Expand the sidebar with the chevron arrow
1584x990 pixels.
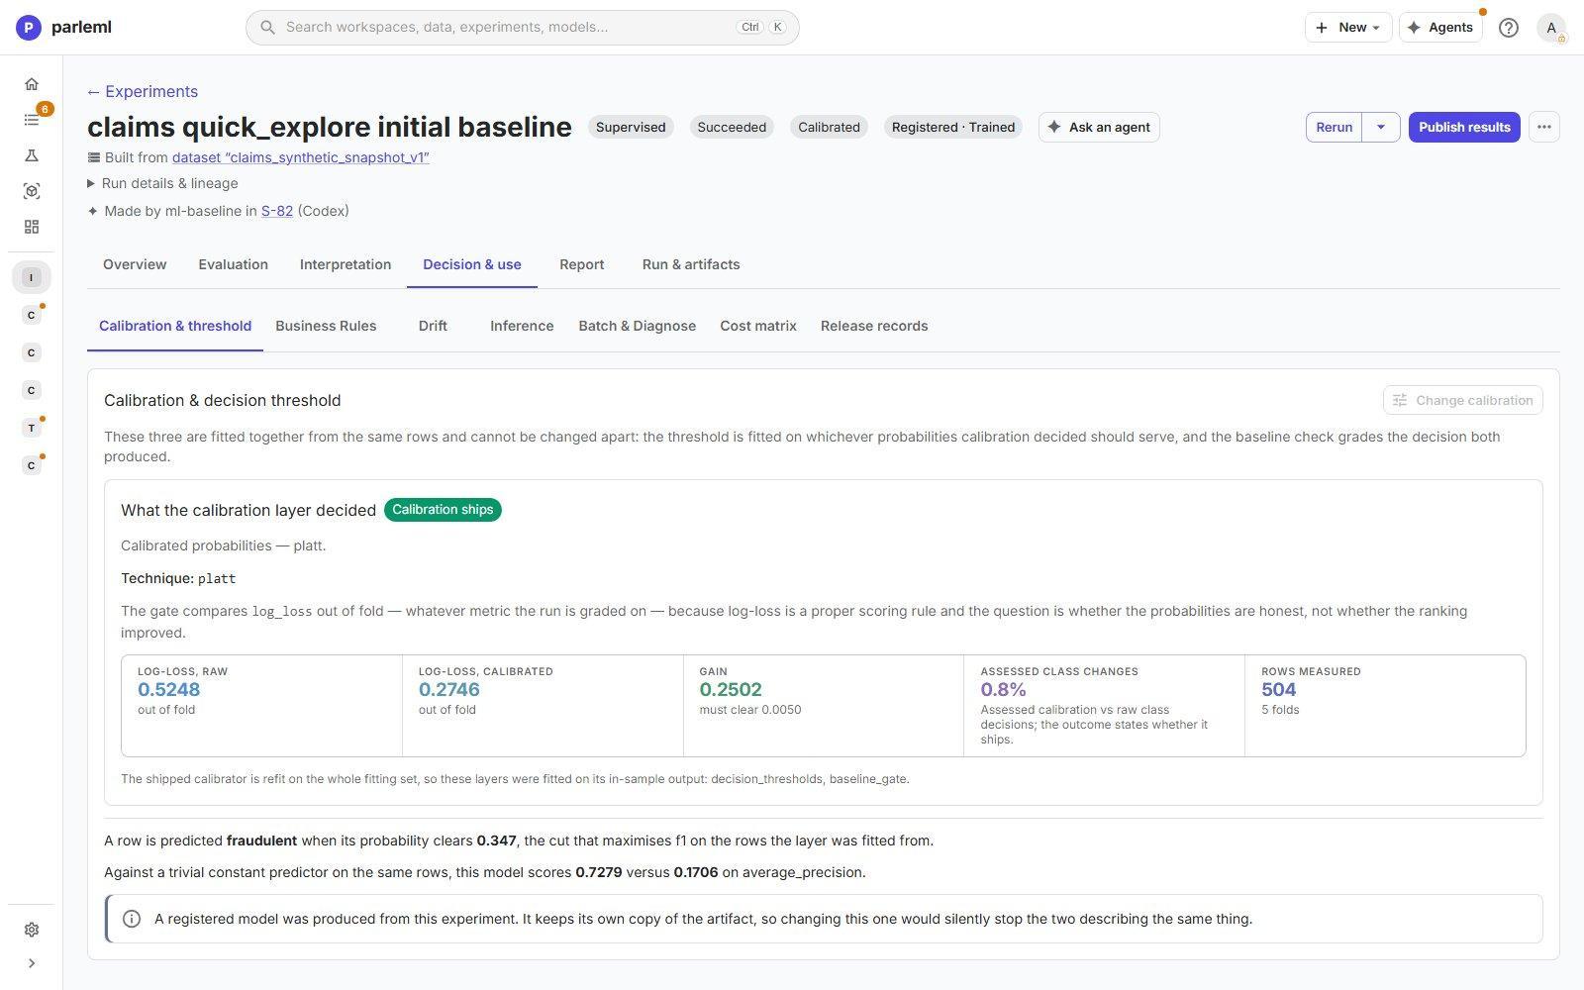(32, 963)
